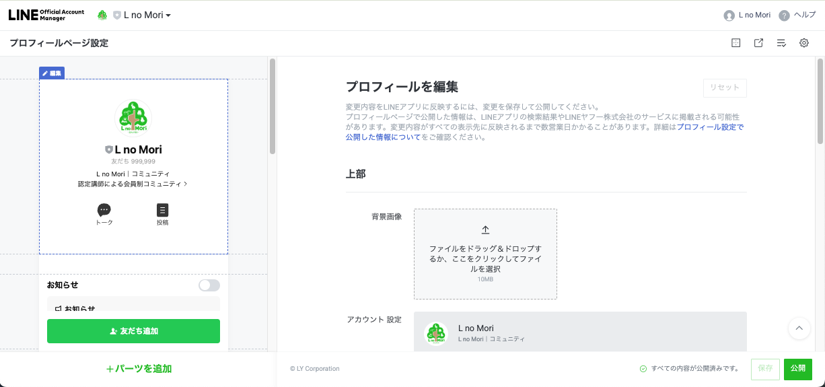Open the L no Mori account switcher dropdown
The image size is (825, 387).
(147, 15)
